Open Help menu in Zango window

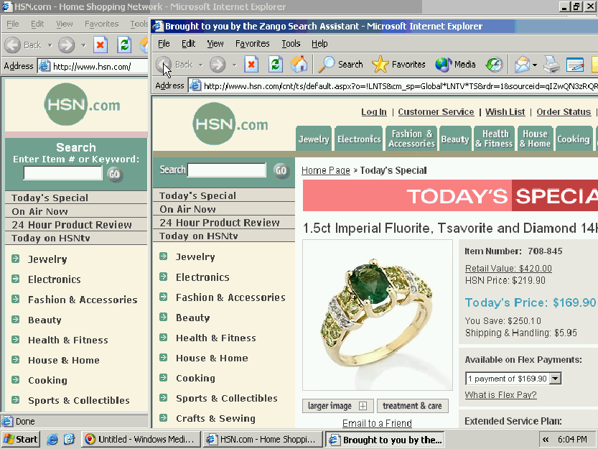[319, 44]
